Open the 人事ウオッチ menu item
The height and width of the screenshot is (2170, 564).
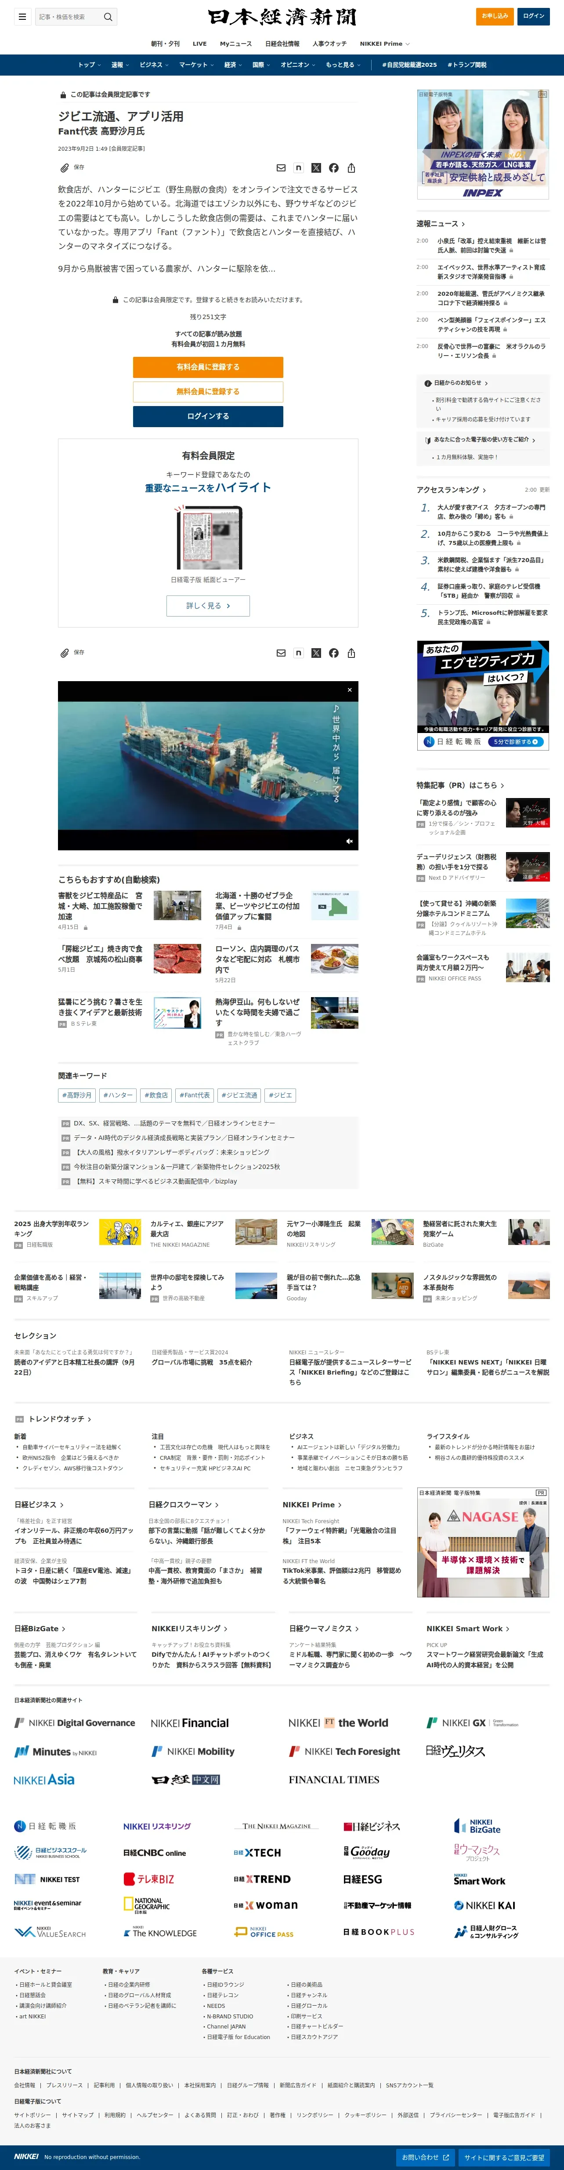[329, 44]
